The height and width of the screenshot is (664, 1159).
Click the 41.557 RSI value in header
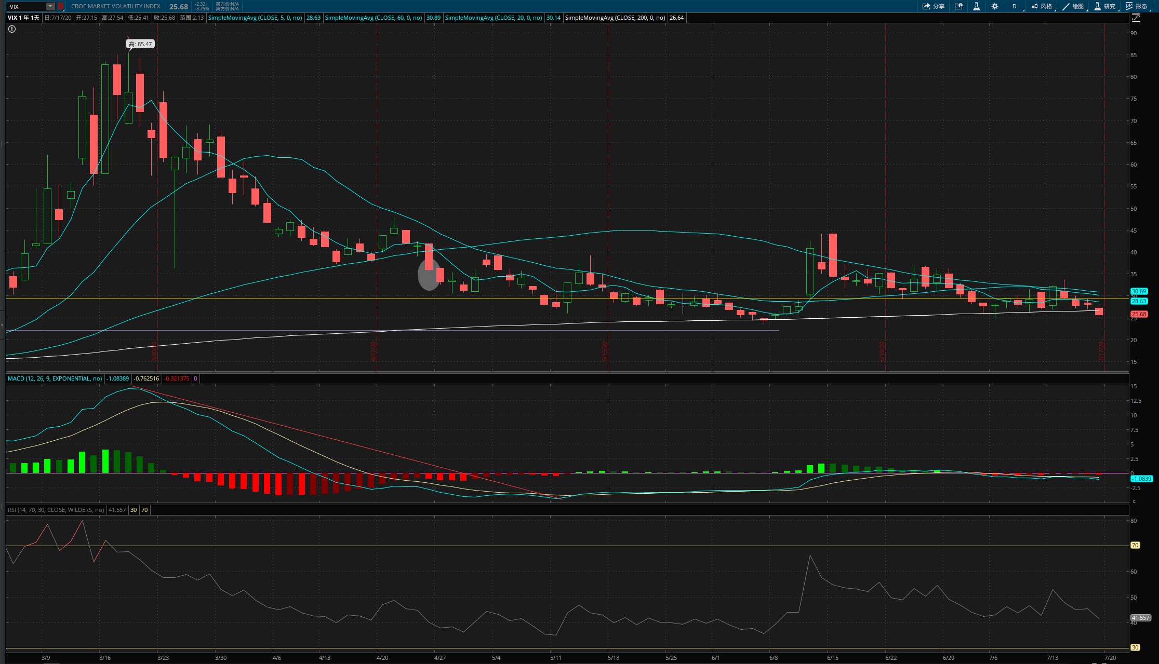coord(117,510)
